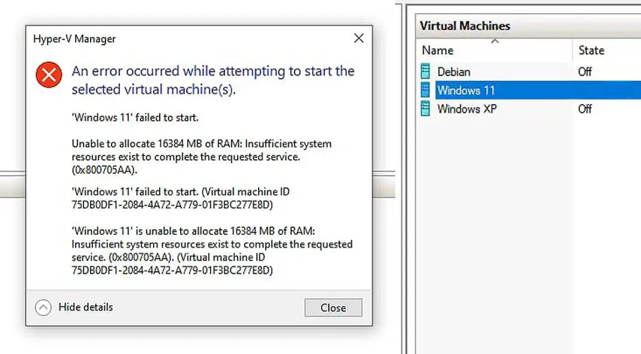Image resolution: width=641 pixels, height=354 pixels.
Task: Click the "Unable to allocate 16384 MB" message
Action: tap(202, 156)
